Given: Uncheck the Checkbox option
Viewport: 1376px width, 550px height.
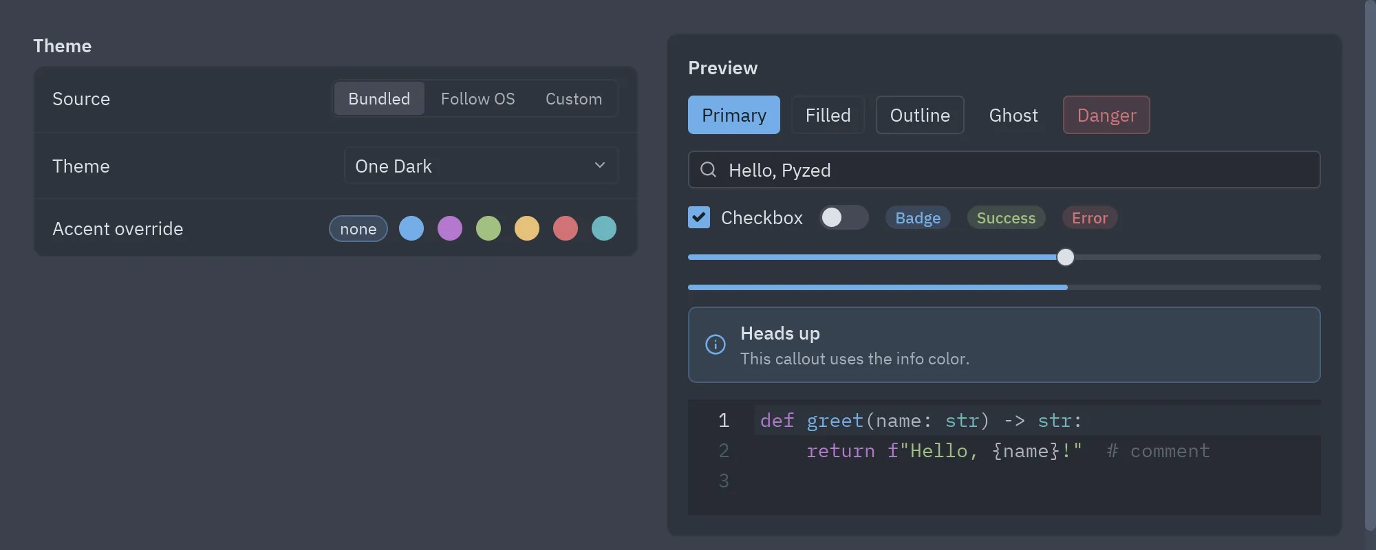Looking at the screenshot, I should coord(699,217).
